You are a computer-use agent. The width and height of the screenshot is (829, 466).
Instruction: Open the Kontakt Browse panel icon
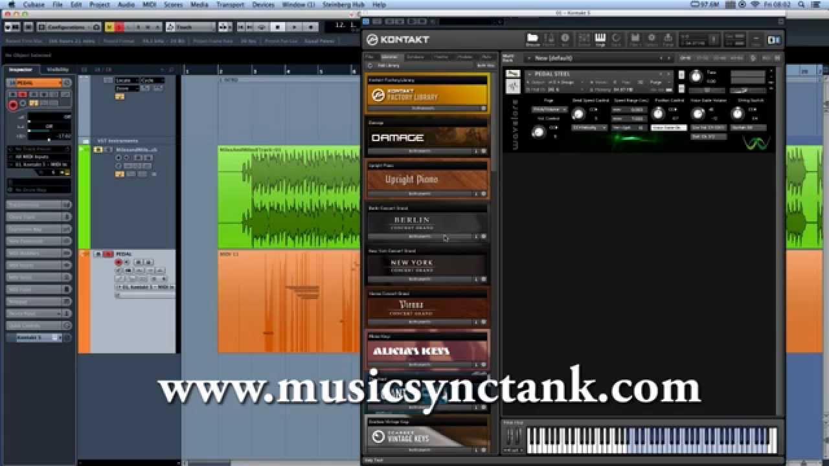532,39
